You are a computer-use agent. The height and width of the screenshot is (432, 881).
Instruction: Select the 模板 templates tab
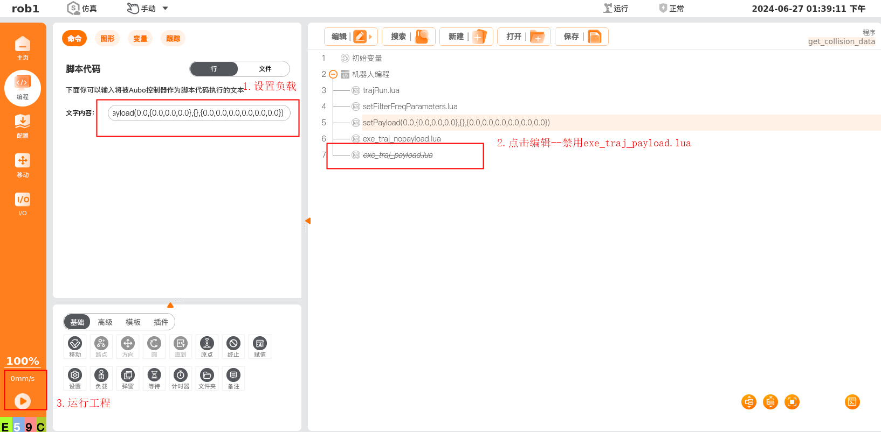point(133,322)
